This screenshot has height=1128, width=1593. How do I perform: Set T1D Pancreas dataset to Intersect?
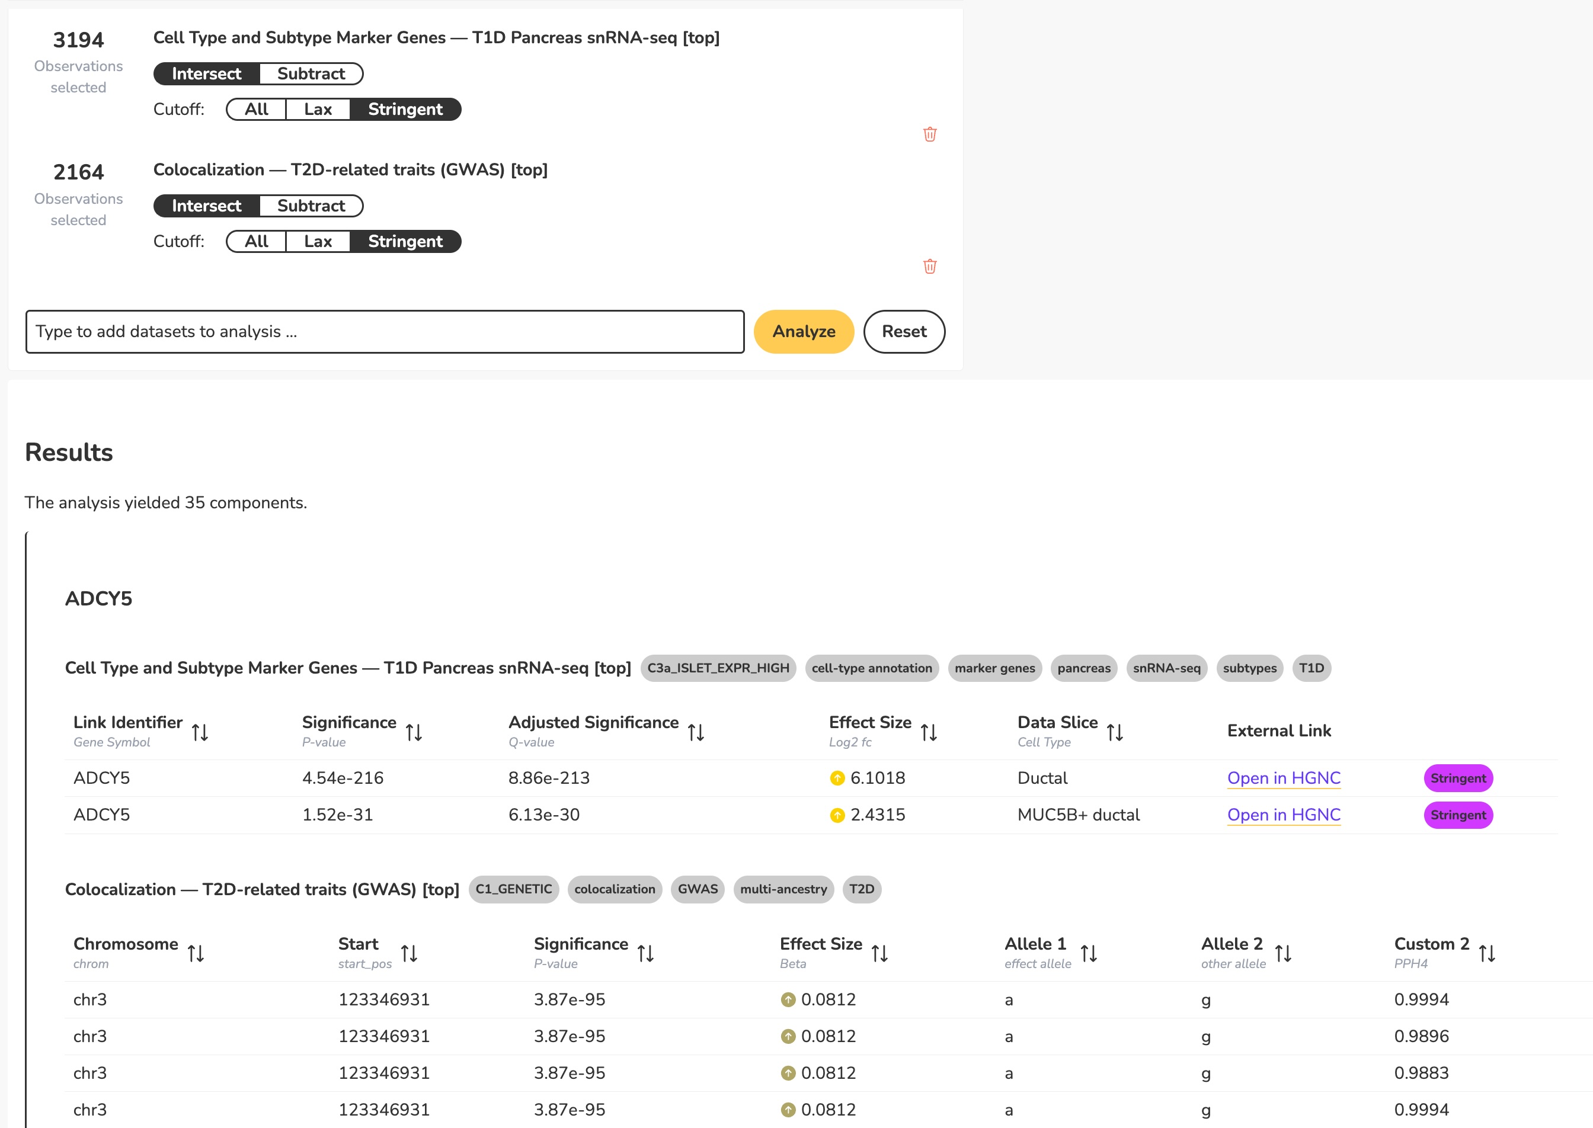[206, 73]
